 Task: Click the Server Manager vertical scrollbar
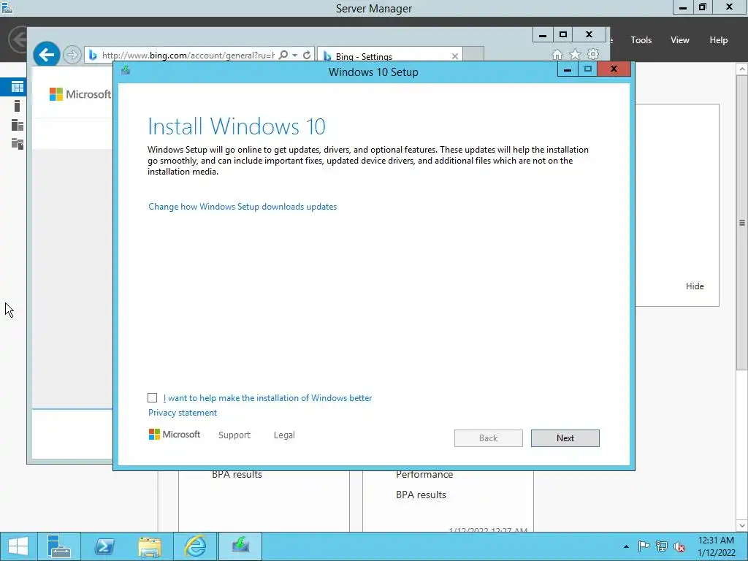click(742, 223)
